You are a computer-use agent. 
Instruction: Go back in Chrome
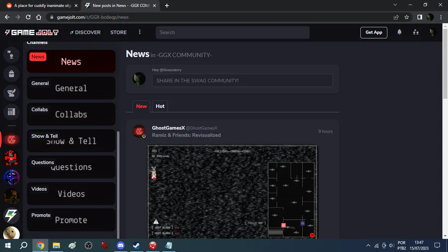tap(7, 17)
